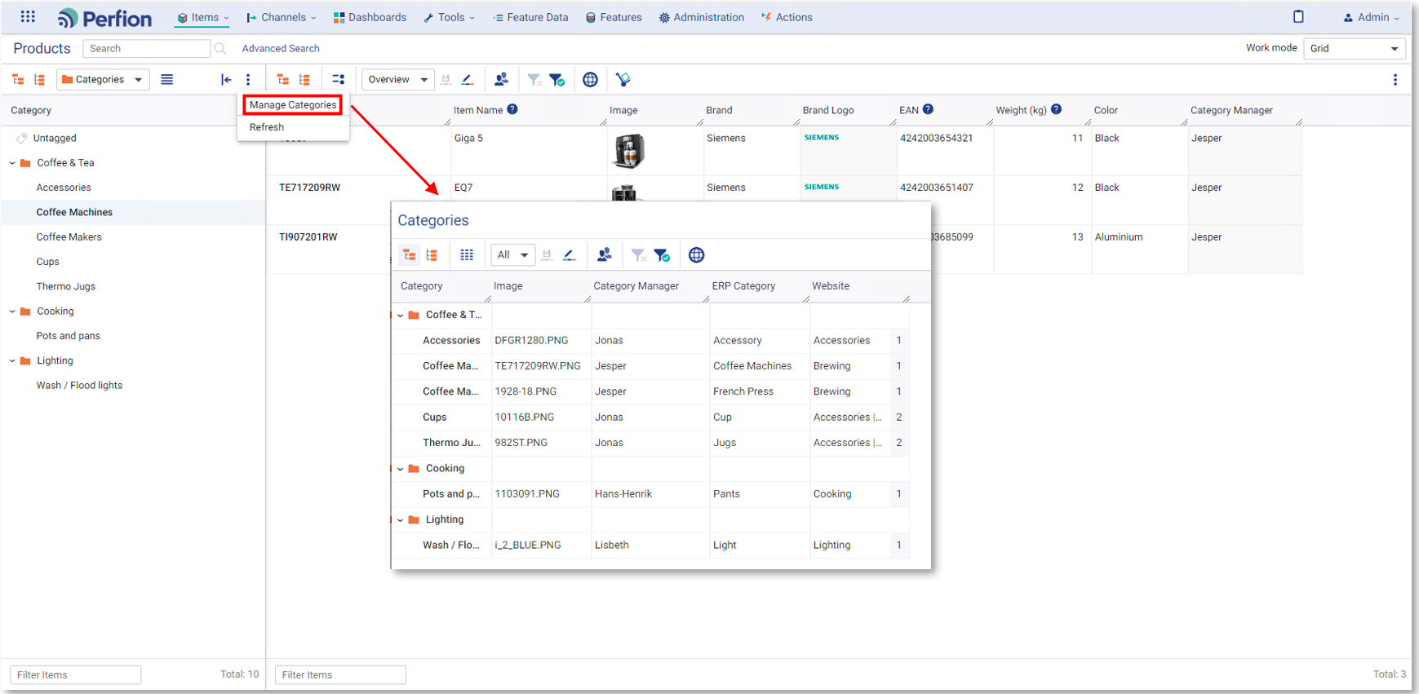The height and width of the screenshot is (694, 1419).
Task: Click help icon next to Weight (kg)
Action: tap(1056, 109)
